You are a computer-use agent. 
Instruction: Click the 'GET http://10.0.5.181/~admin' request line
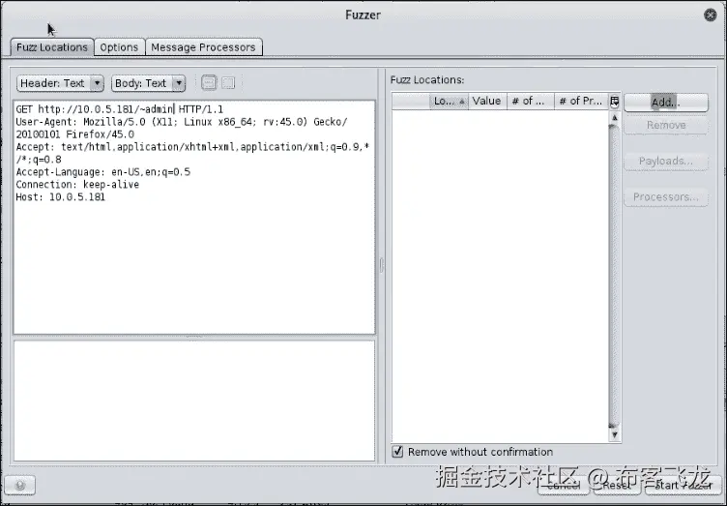coord(120,109)
